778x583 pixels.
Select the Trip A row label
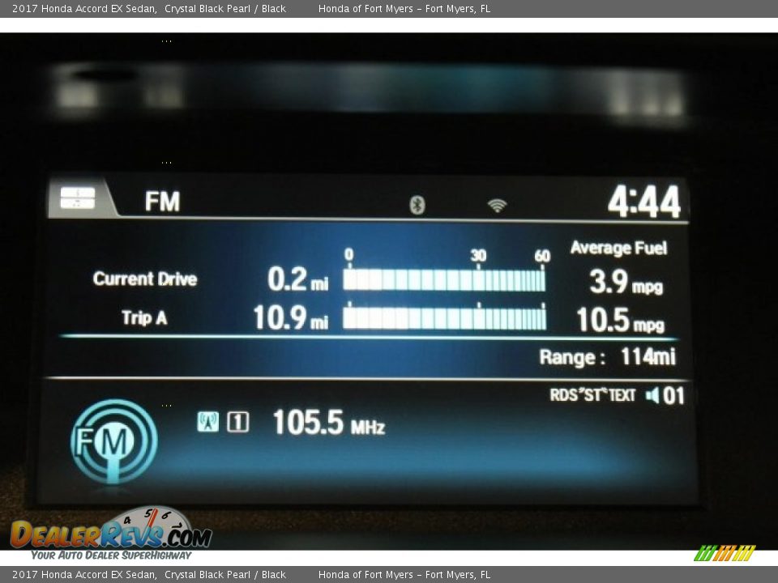(x=144, y=318)
